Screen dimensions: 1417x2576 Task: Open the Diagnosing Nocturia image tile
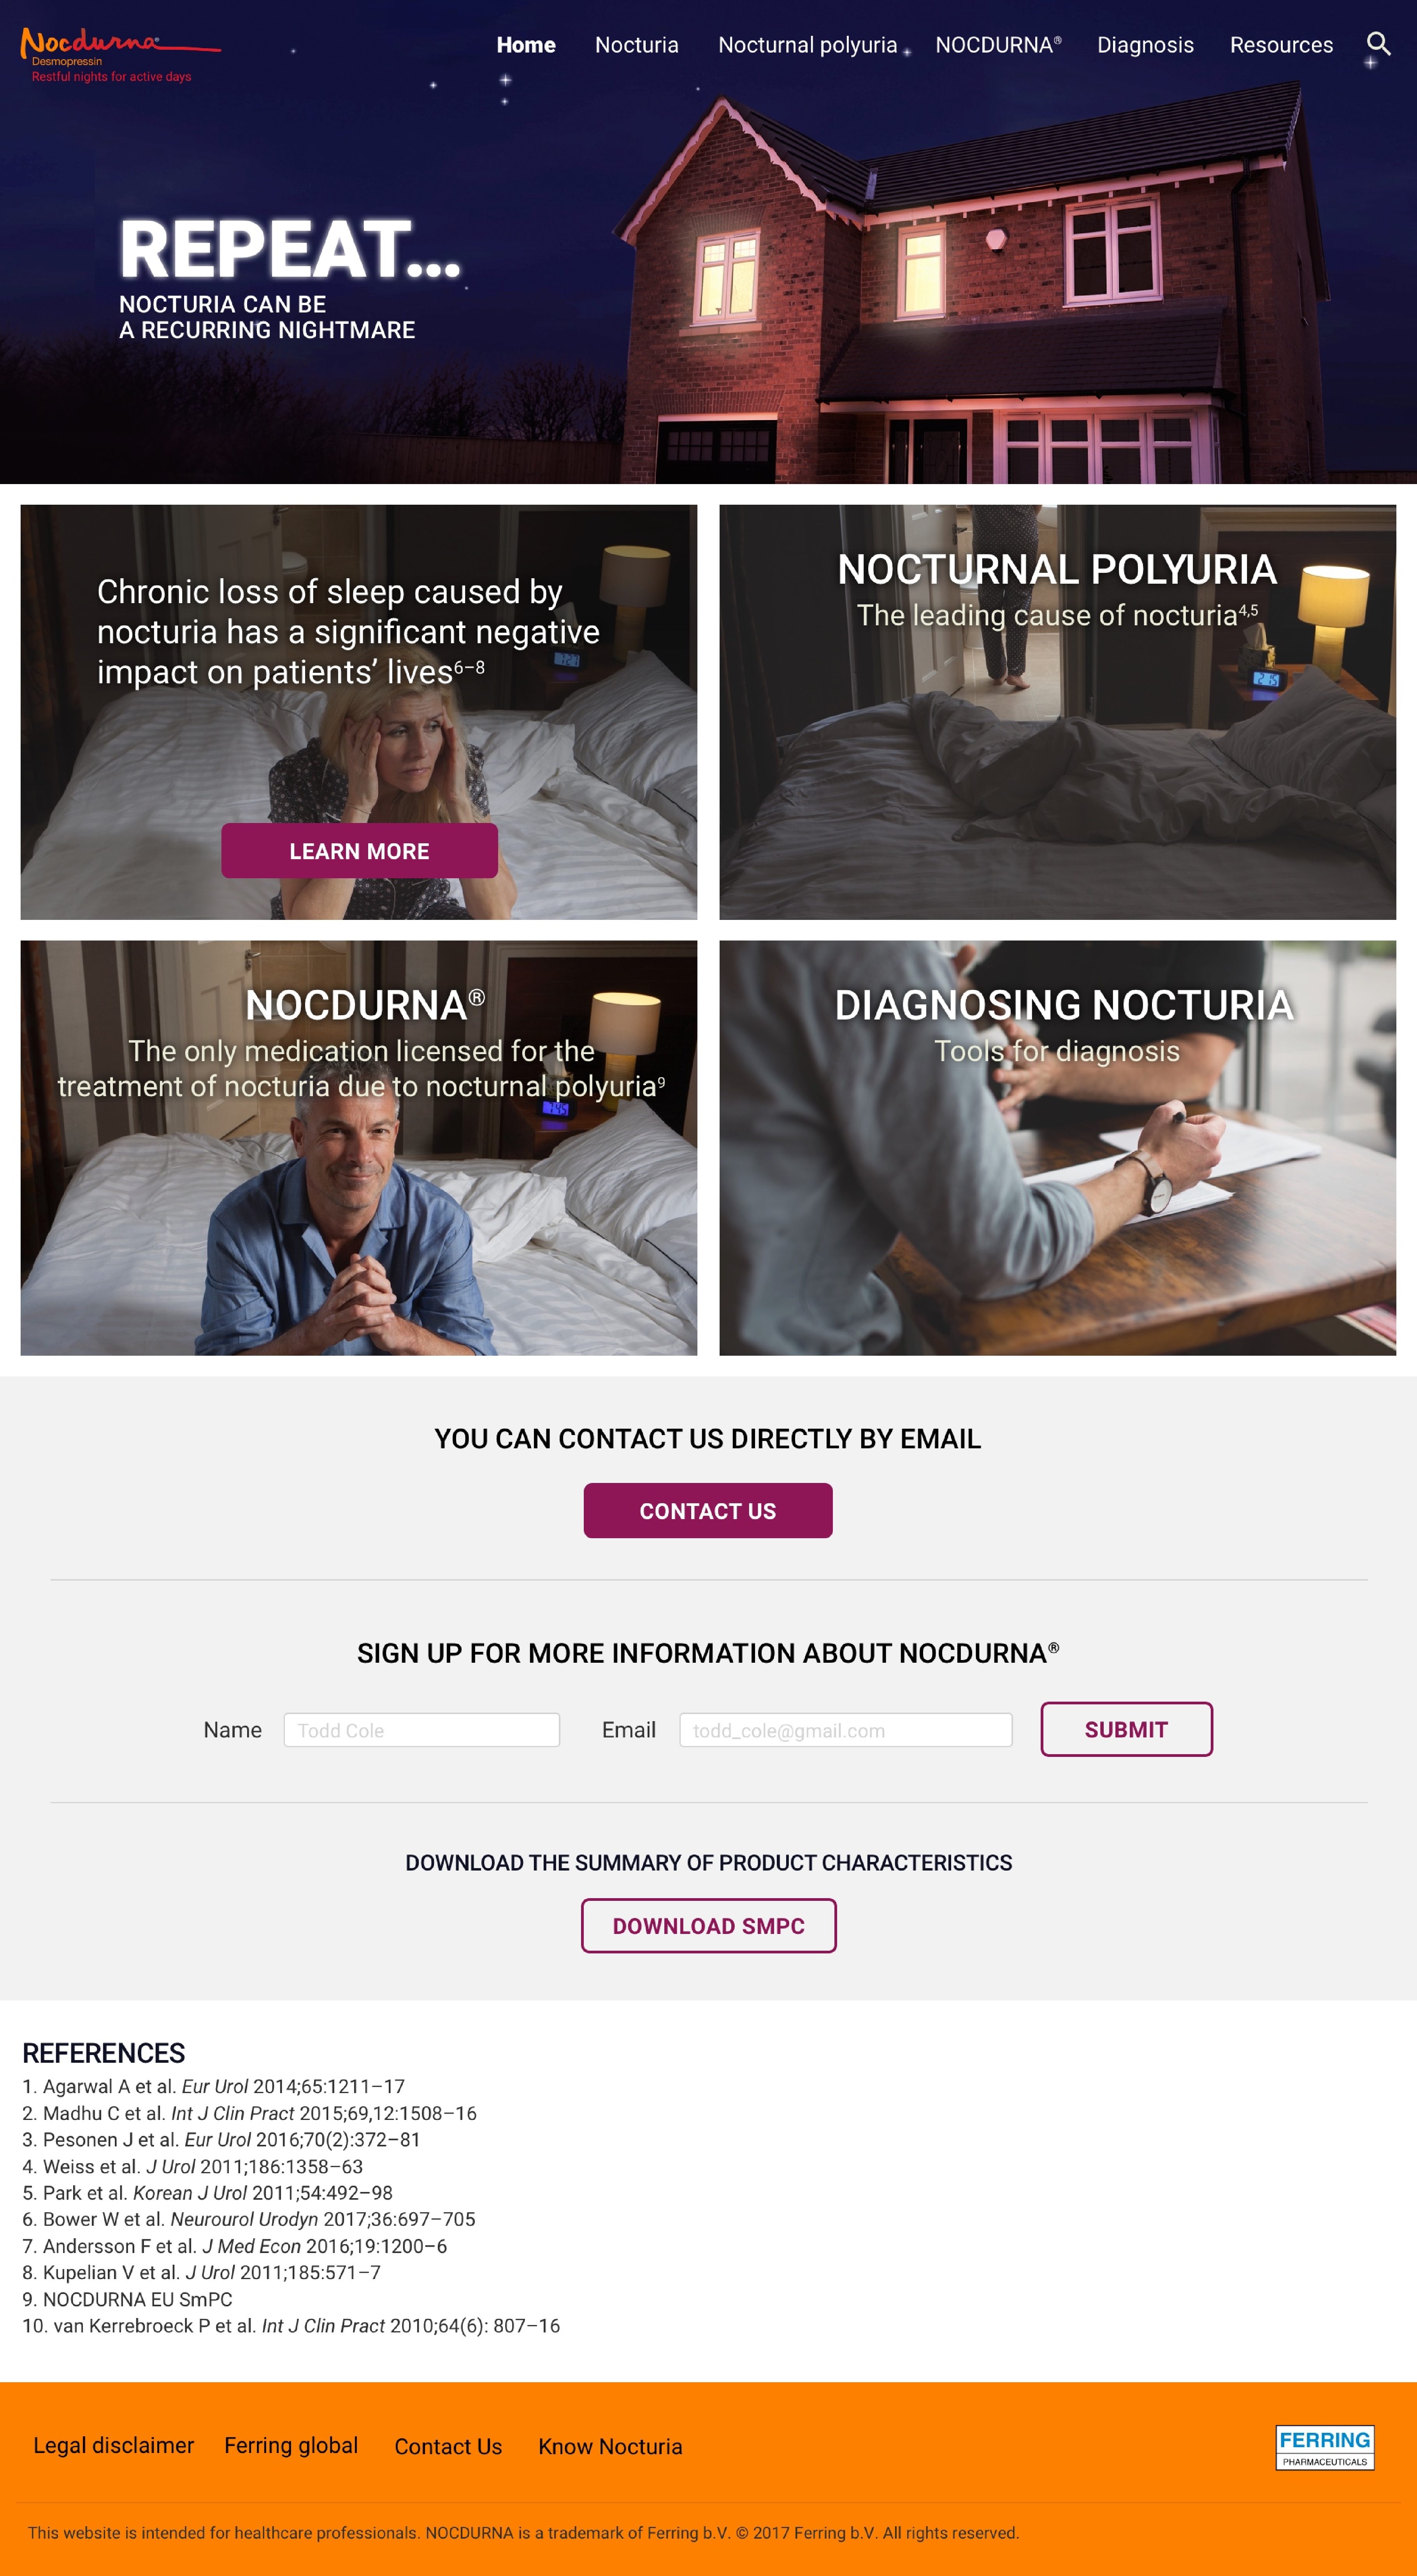1057,1148
